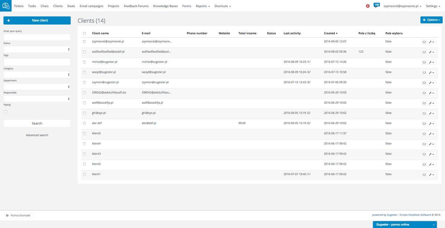
Task: Click the envelope icon for klient3 row
Action: coord(424,154)
